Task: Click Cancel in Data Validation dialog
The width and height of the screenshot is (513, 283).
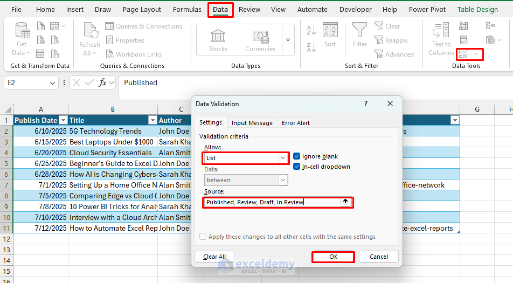Action: point(378,257)
